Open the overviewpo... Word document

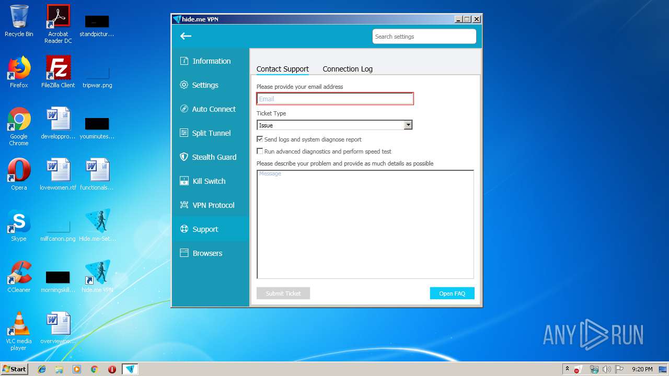[58, 328]
